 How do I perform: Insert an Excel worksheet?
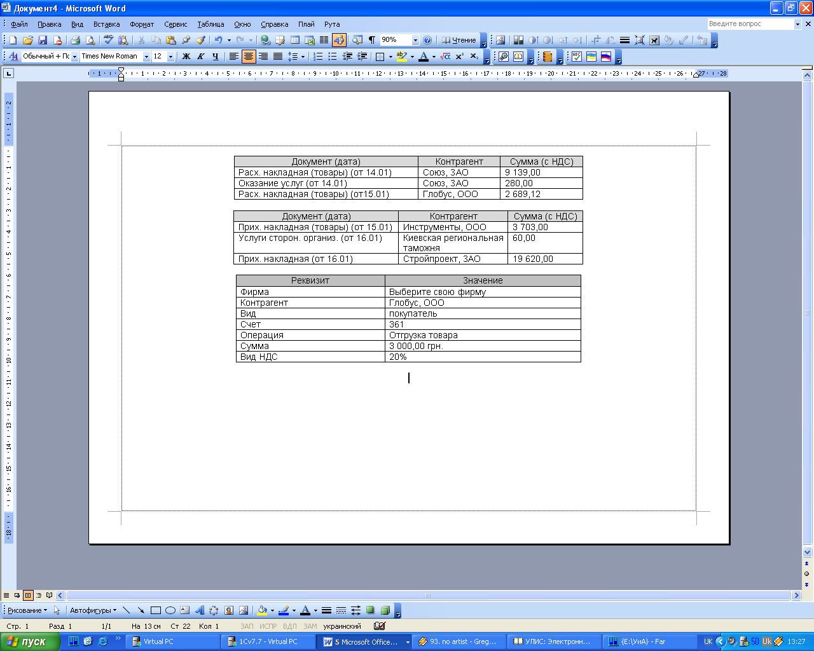(x=310, y=40)
